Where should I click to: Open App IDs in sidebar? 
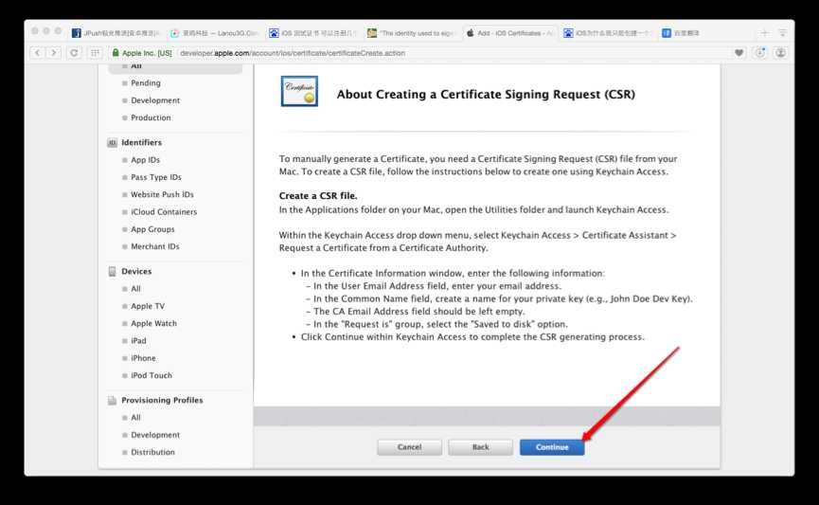coord(145,160)
